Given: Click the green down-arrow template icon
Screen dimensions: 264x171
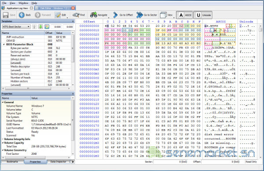Looking at the screenshot, I should coord(40,26).
